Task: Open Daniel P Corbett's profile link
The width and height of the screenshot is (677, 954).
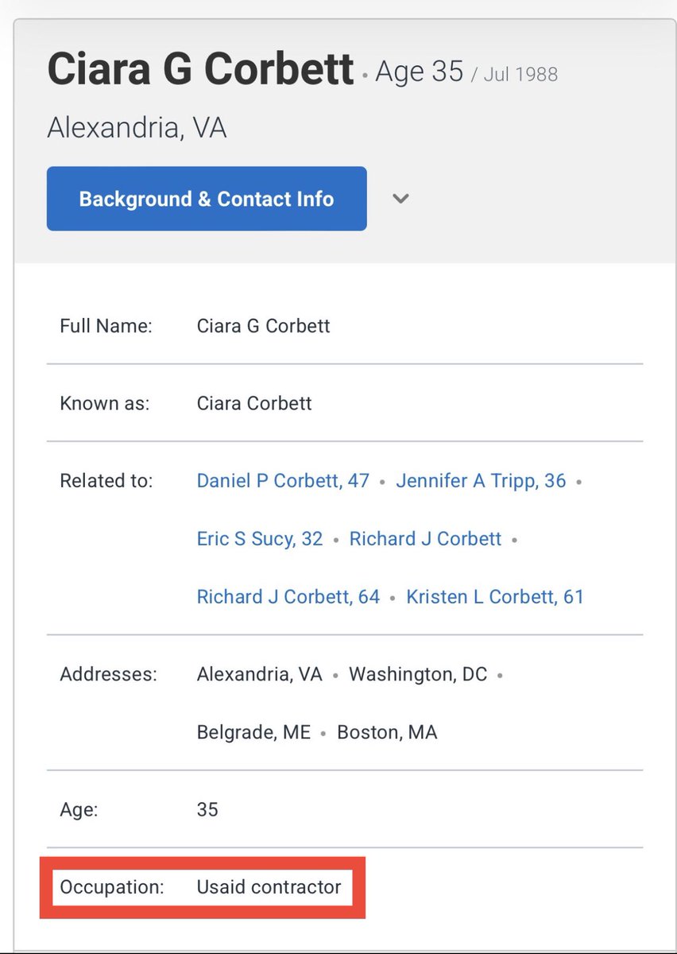Action: click(x=283, y=481)
